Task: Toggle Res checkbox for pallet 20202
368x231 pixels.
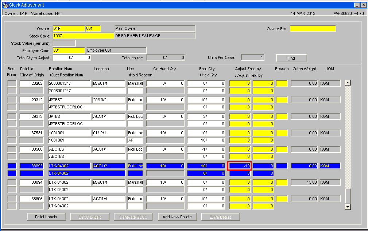Action: [x=12, y=83]
